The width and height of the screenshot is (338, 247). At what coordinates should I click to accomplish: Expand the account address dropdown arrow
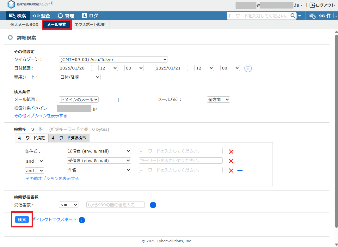[x=301, y=5]
